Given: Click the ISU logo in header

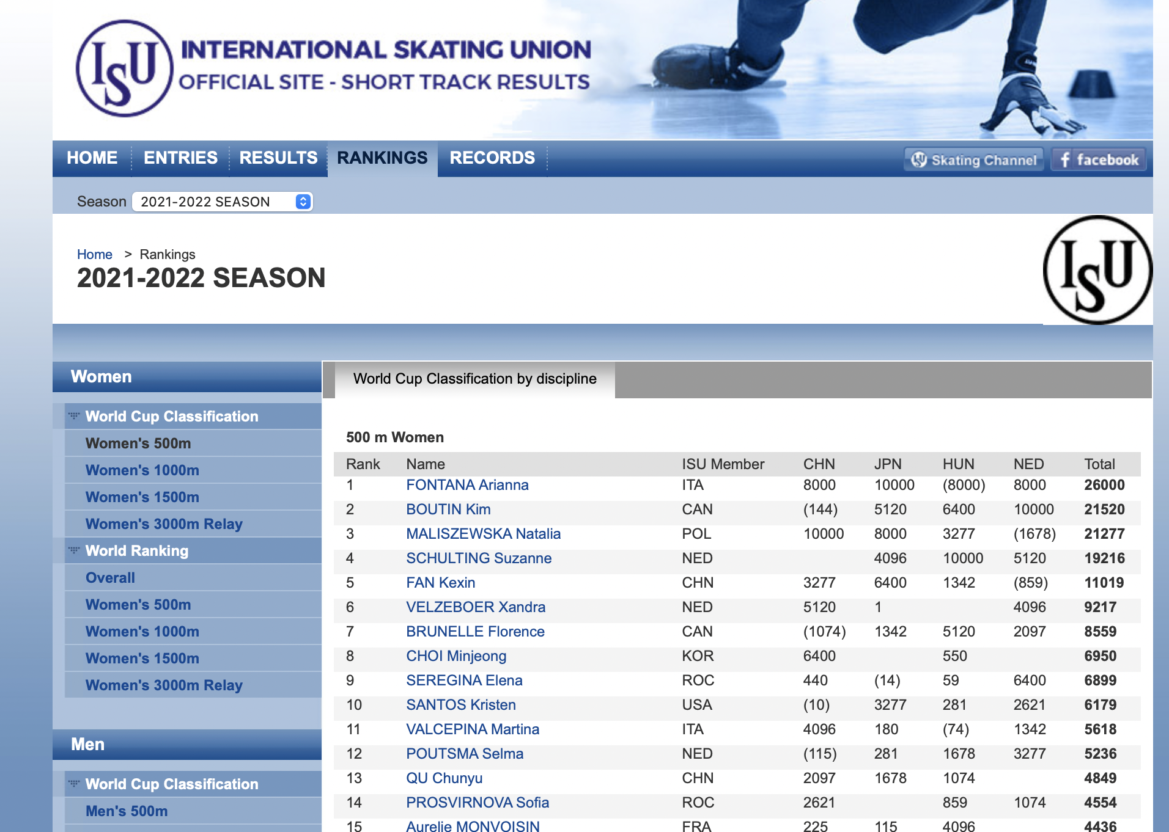Looking at the screenshot, I should click(x=125, y=68).
